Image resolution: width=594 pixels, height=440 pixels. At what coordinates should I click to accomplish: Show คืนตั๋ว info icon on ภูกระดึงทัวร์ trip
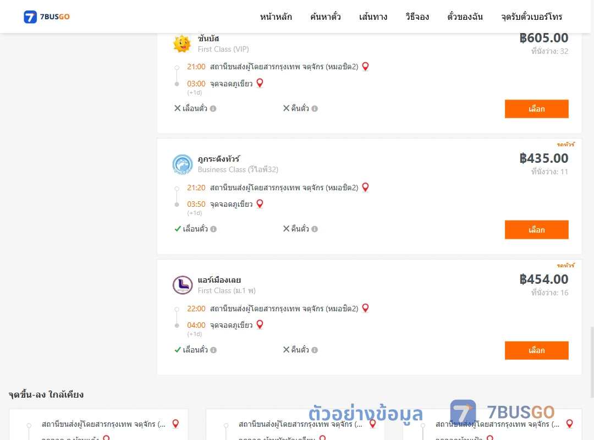tap(315, 229)
